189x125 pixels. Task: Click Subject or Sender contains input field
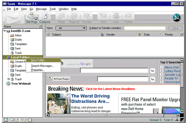point(145,28)
